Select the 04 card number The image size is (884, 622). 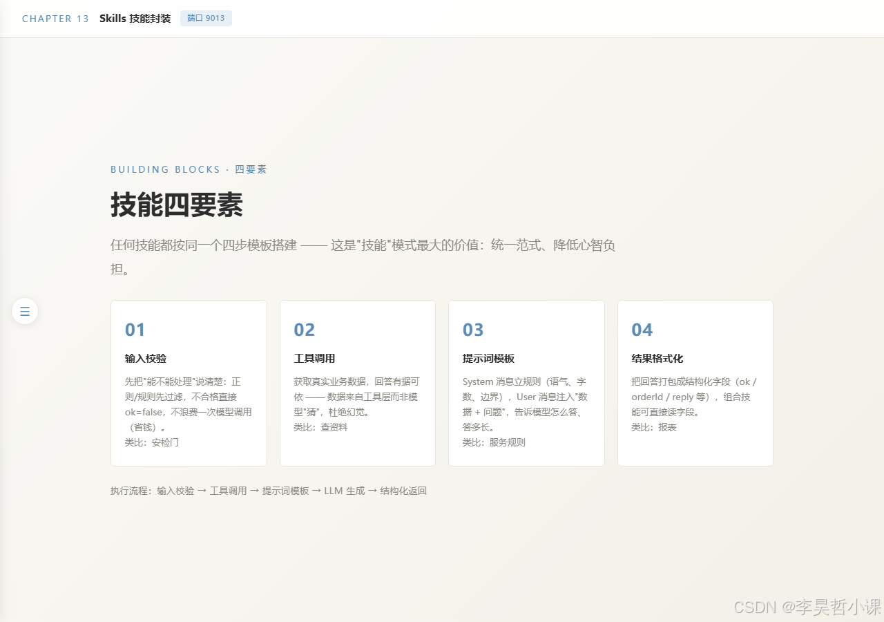(x=642, y=330)
